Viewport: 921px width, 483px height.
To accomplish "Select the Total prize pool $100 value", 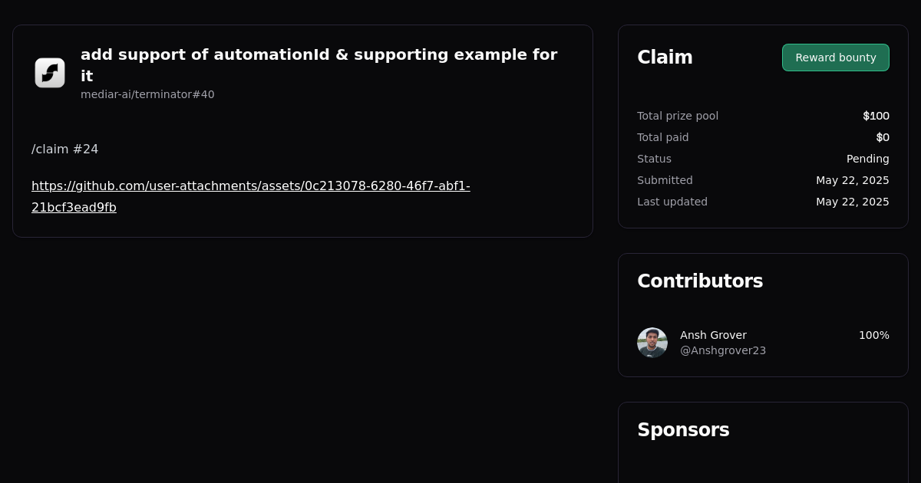I will (x=876, y=116).
